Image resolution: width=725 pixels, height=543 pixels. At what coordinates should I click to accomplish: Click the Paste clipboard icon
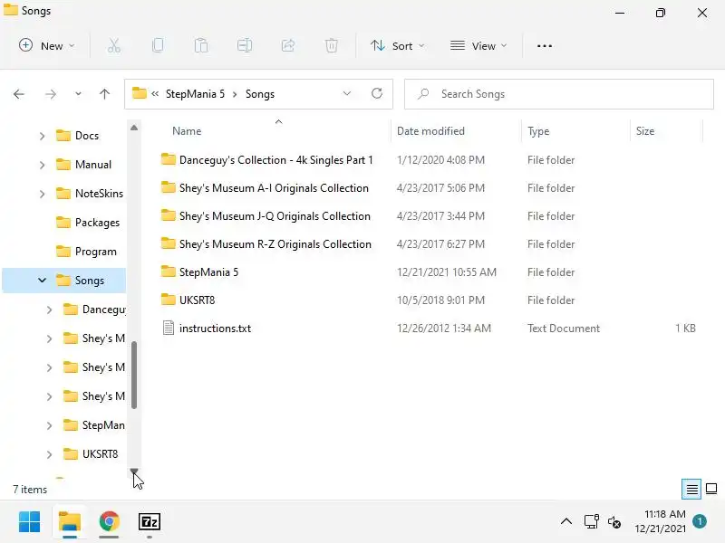(x=201, y=46)
